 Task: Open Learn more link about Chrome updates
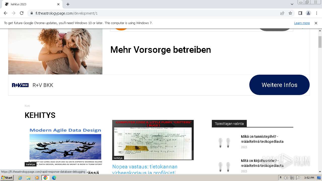click(302, 23)
